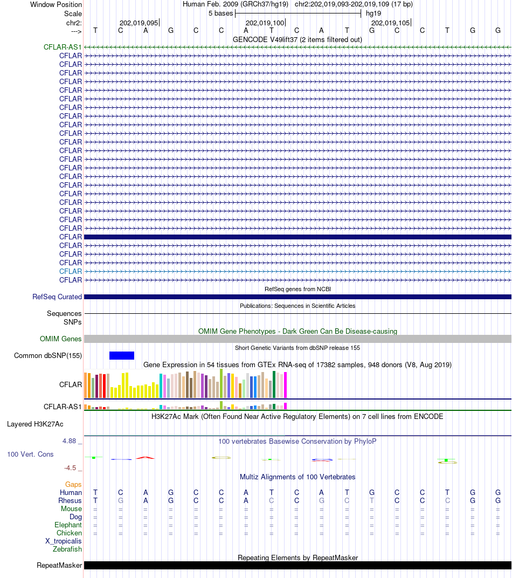Viewport: 512px width, 578px height.
Task: Click the orange Gaps label
Action: pyautogui.click(x=73, y=484)
